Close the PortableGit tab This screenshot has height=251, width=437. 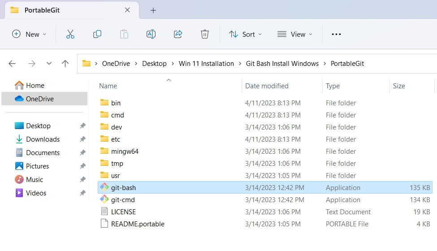point(127,10)
